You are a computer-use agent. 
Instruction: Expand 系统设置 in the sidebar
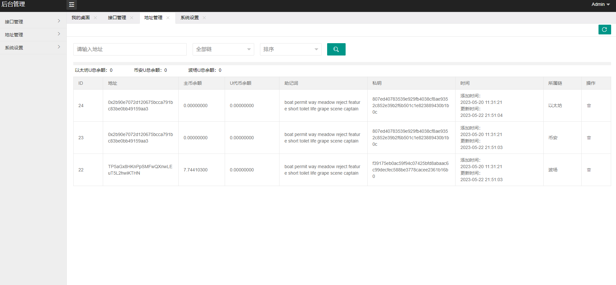click(x=33, y=48)
